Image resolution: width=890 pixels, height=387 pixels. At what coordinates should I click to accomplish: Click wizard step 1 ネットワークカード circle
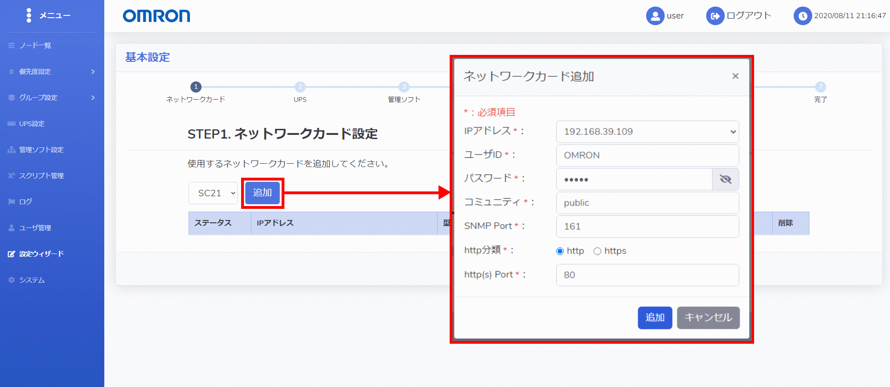pos(196,87)
